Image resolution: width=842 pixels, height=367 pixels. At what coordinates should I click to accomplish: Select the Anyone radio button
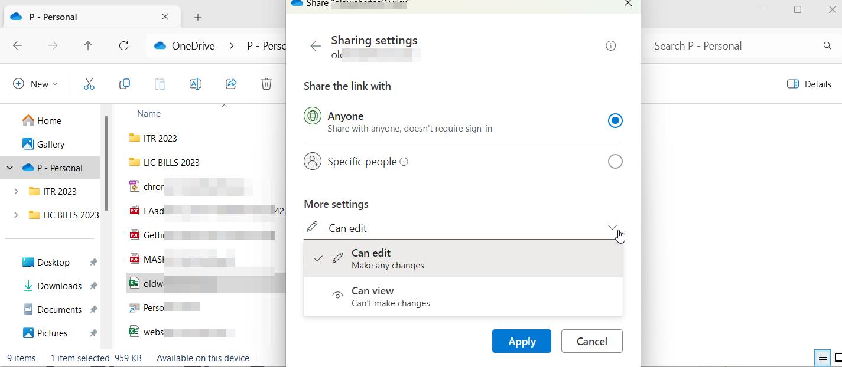point(615,120)
